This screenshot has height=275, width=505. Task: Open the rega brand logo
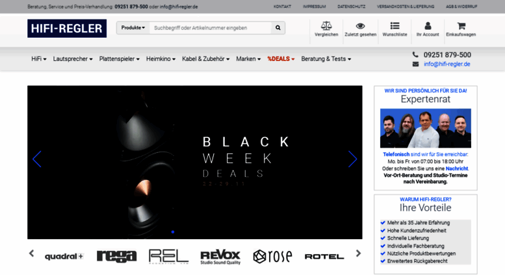(x=116, y=256)
